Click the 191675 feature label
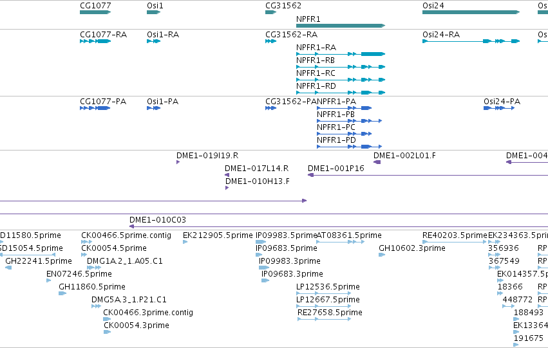The image size is (548, 348). tap(528, 338)
